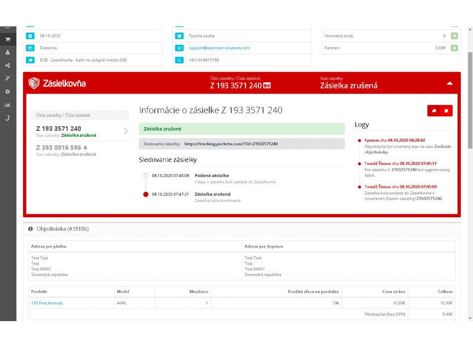This screenshot has height=348, width=473.
Task: Click the vertical scrollbar thumb
Action: click(x=470, y=100)
